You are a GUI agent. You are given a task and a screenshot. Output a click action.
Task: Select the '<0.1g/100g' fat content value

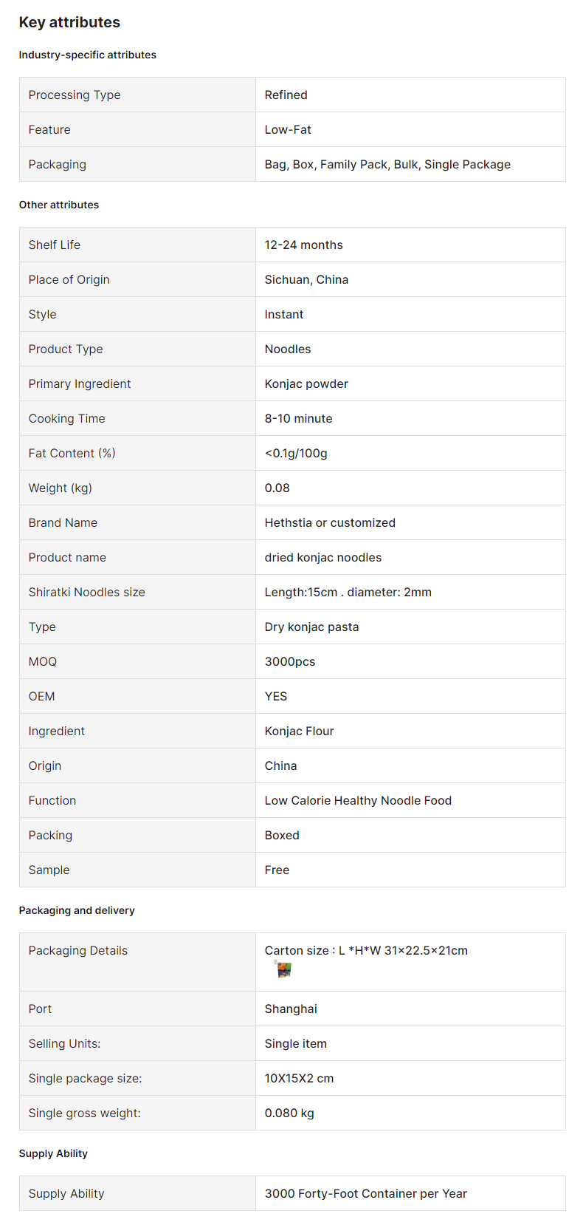[x=296, y=453]
